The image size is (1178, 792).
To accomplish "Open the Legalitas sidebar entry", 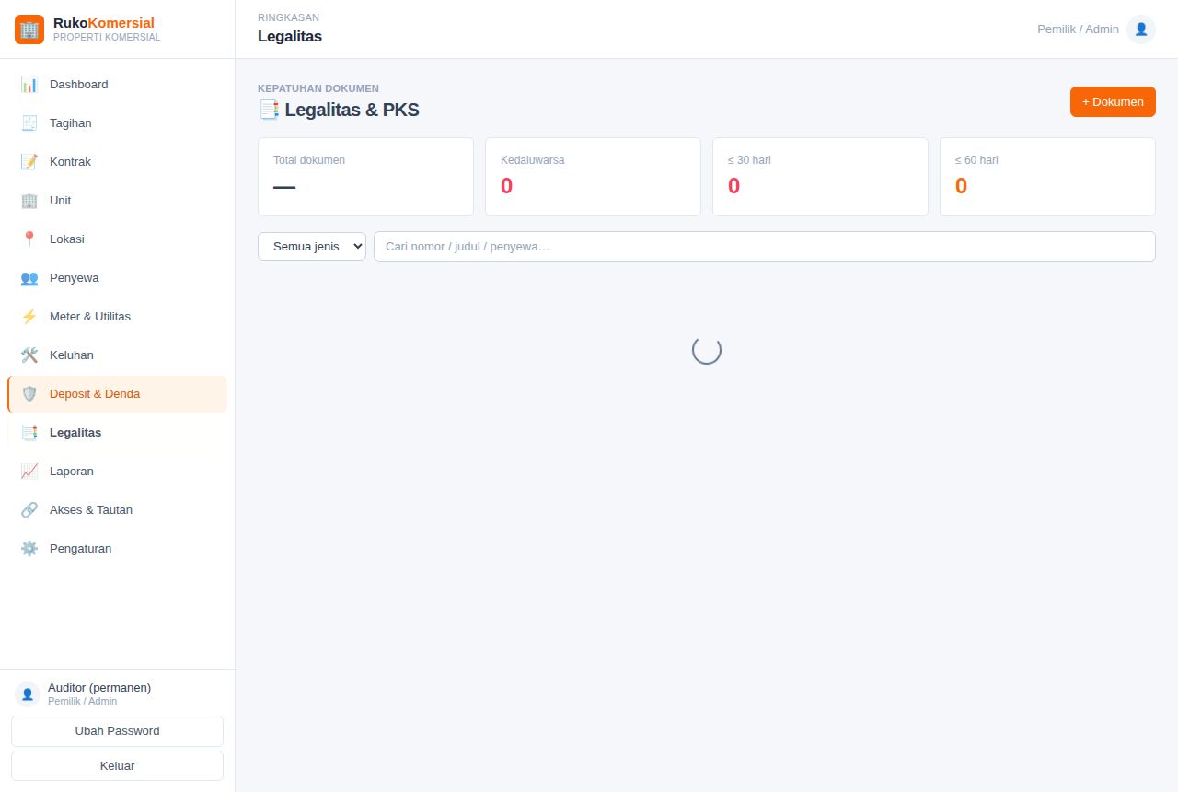I will 117,433.
